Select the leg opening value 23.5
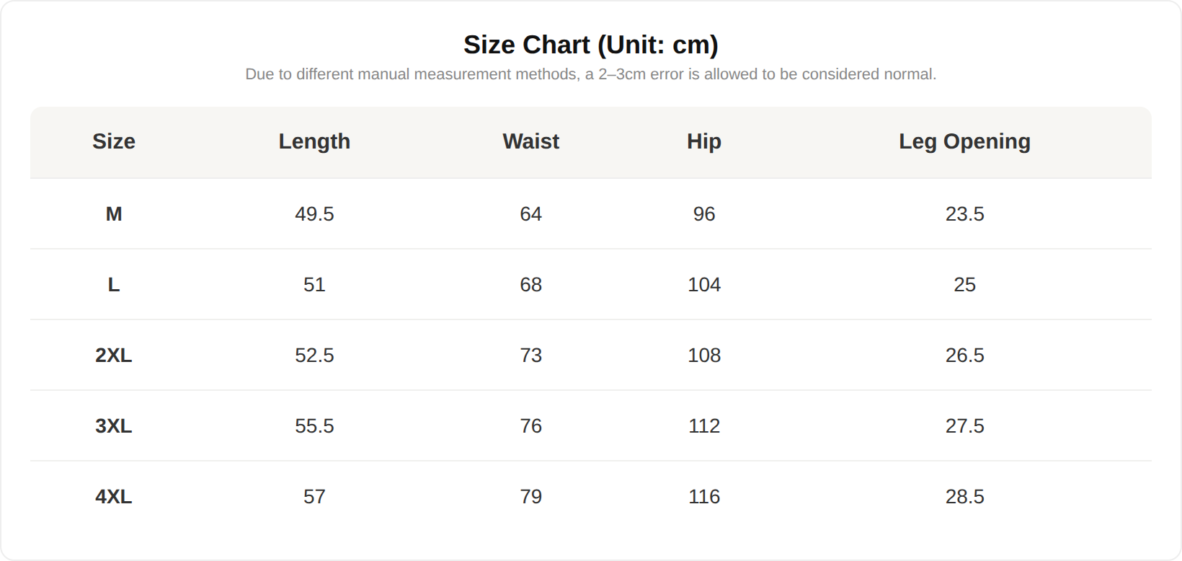Image resolution: width=1182 pixels, height=561 pixels. [x=964, y=214]
